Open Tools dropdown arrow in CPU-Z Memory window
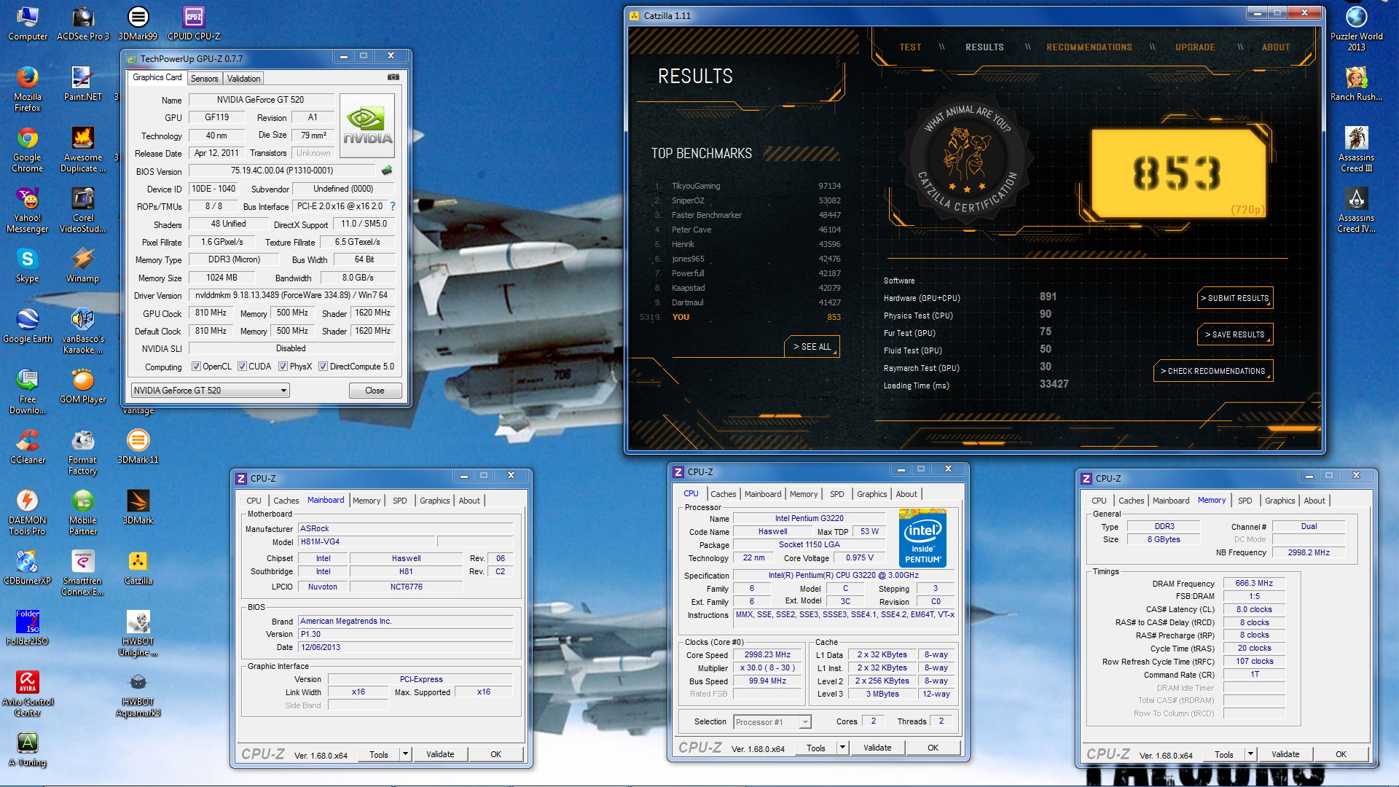 pyautogui.click(x=1251, y=754)
